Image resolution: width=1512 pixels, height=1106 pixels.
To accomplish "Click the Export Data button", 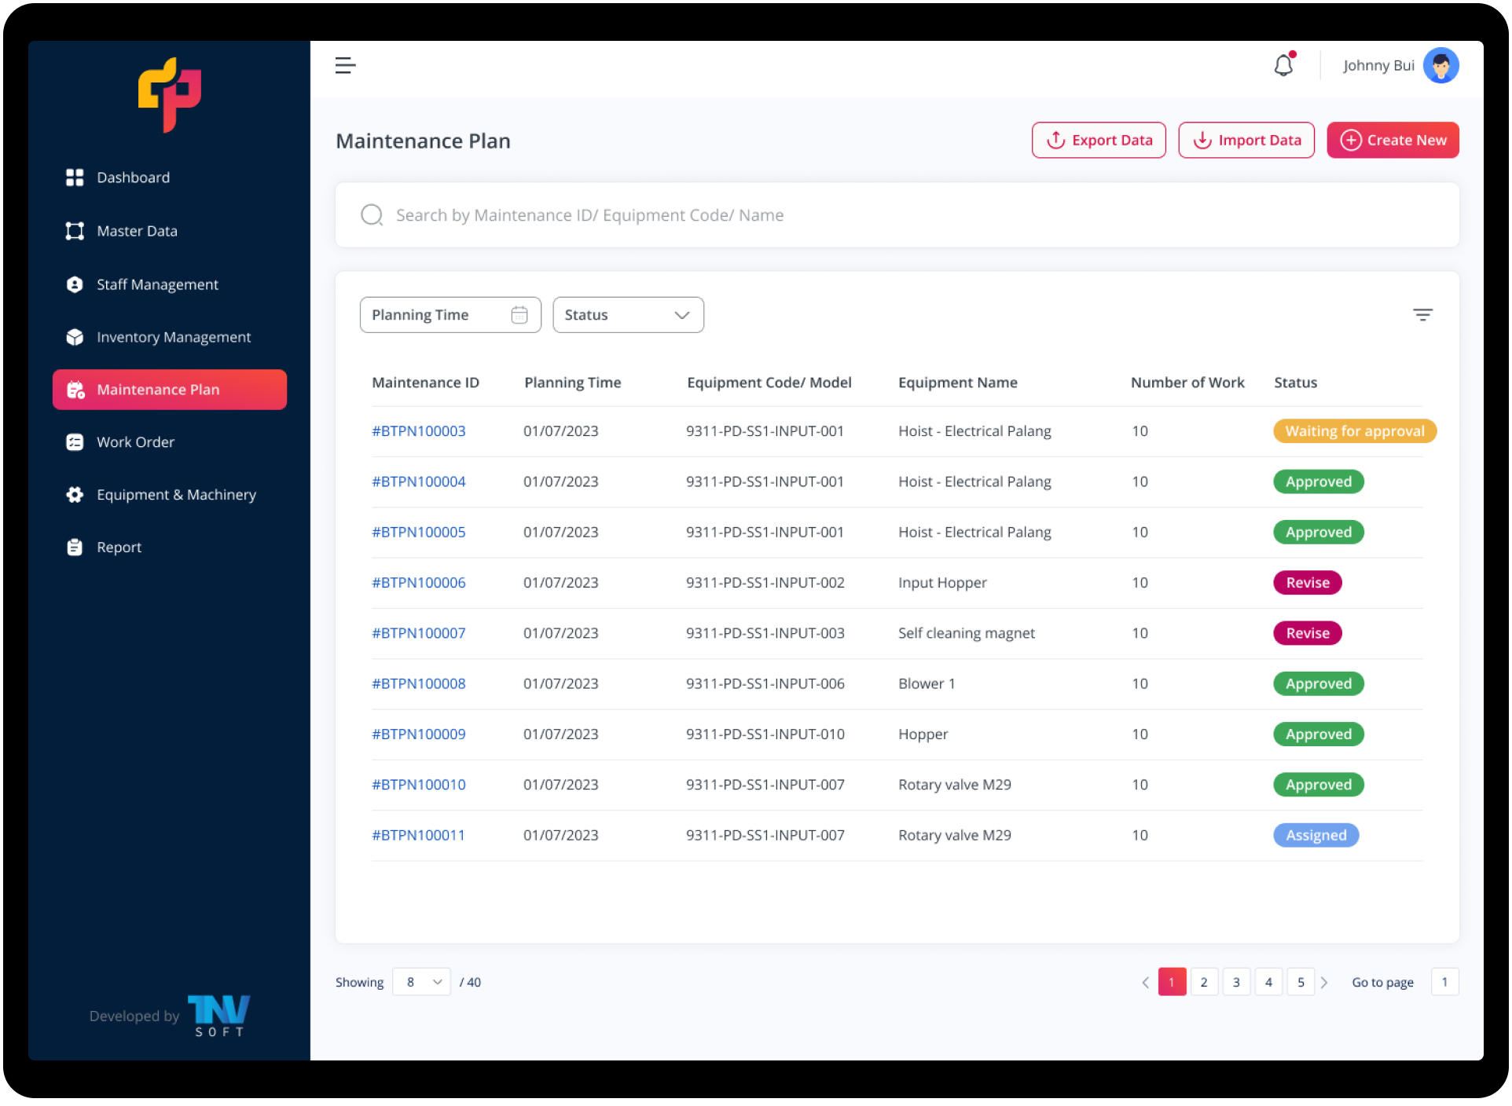I will [x=1099, y=141].
